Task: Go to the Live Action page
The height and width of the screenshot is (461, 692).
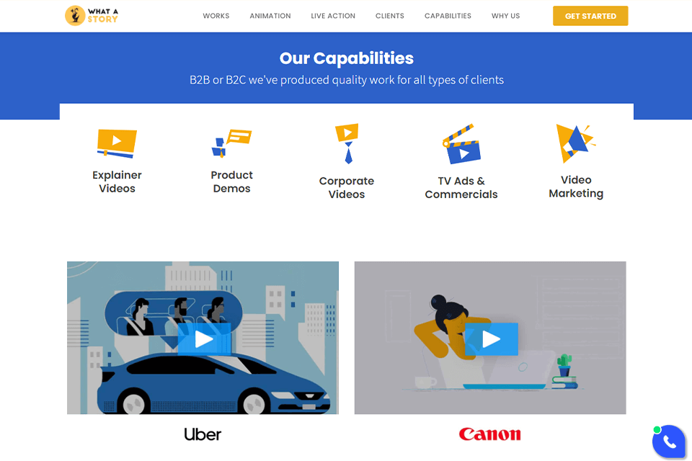Action: [333, 16]
